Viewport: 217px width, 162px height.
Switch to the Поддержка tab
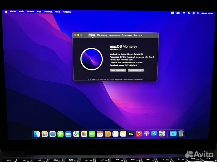pos(127,35)
